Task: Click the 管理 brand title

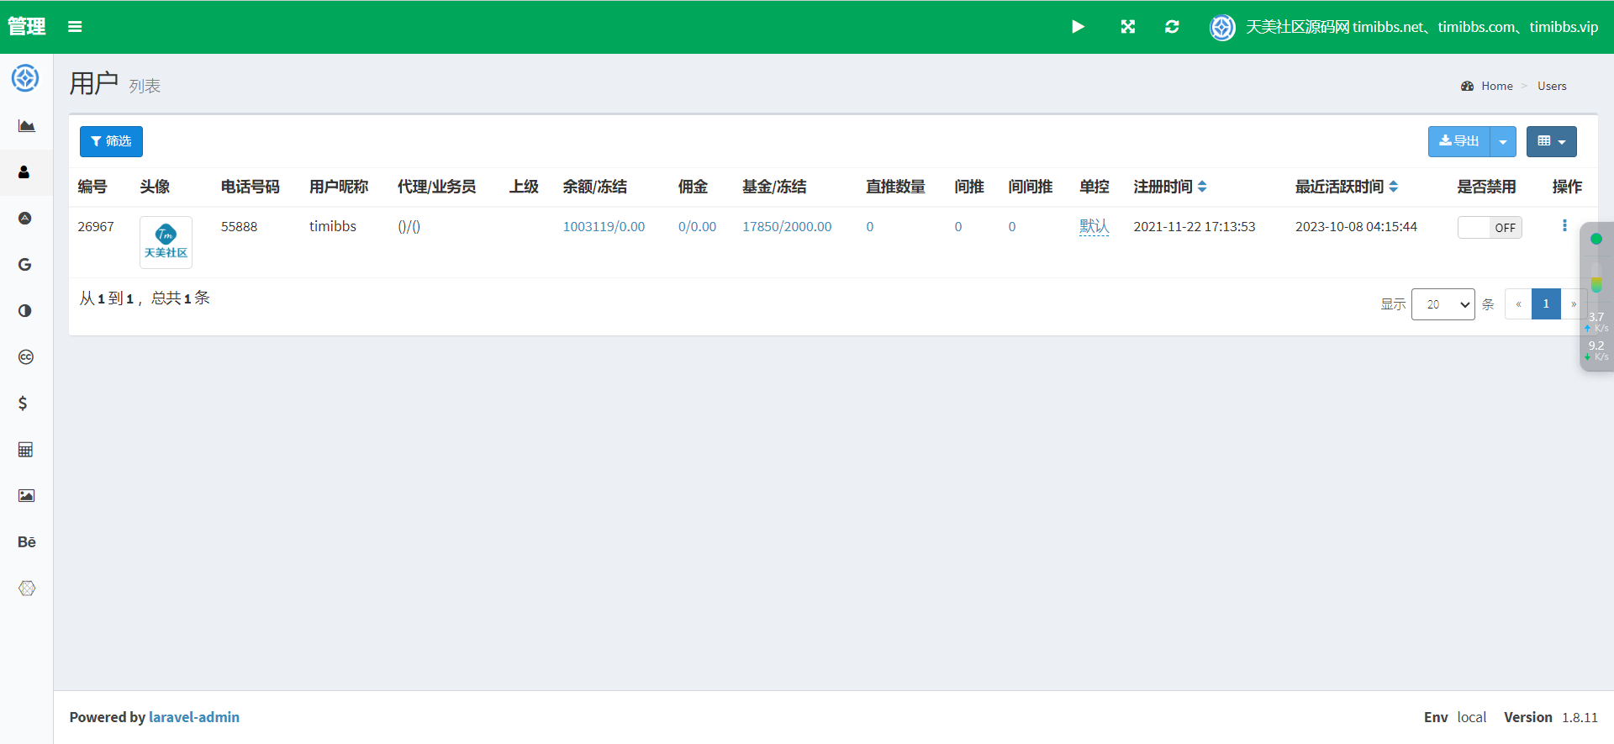Action: (27, 27)
